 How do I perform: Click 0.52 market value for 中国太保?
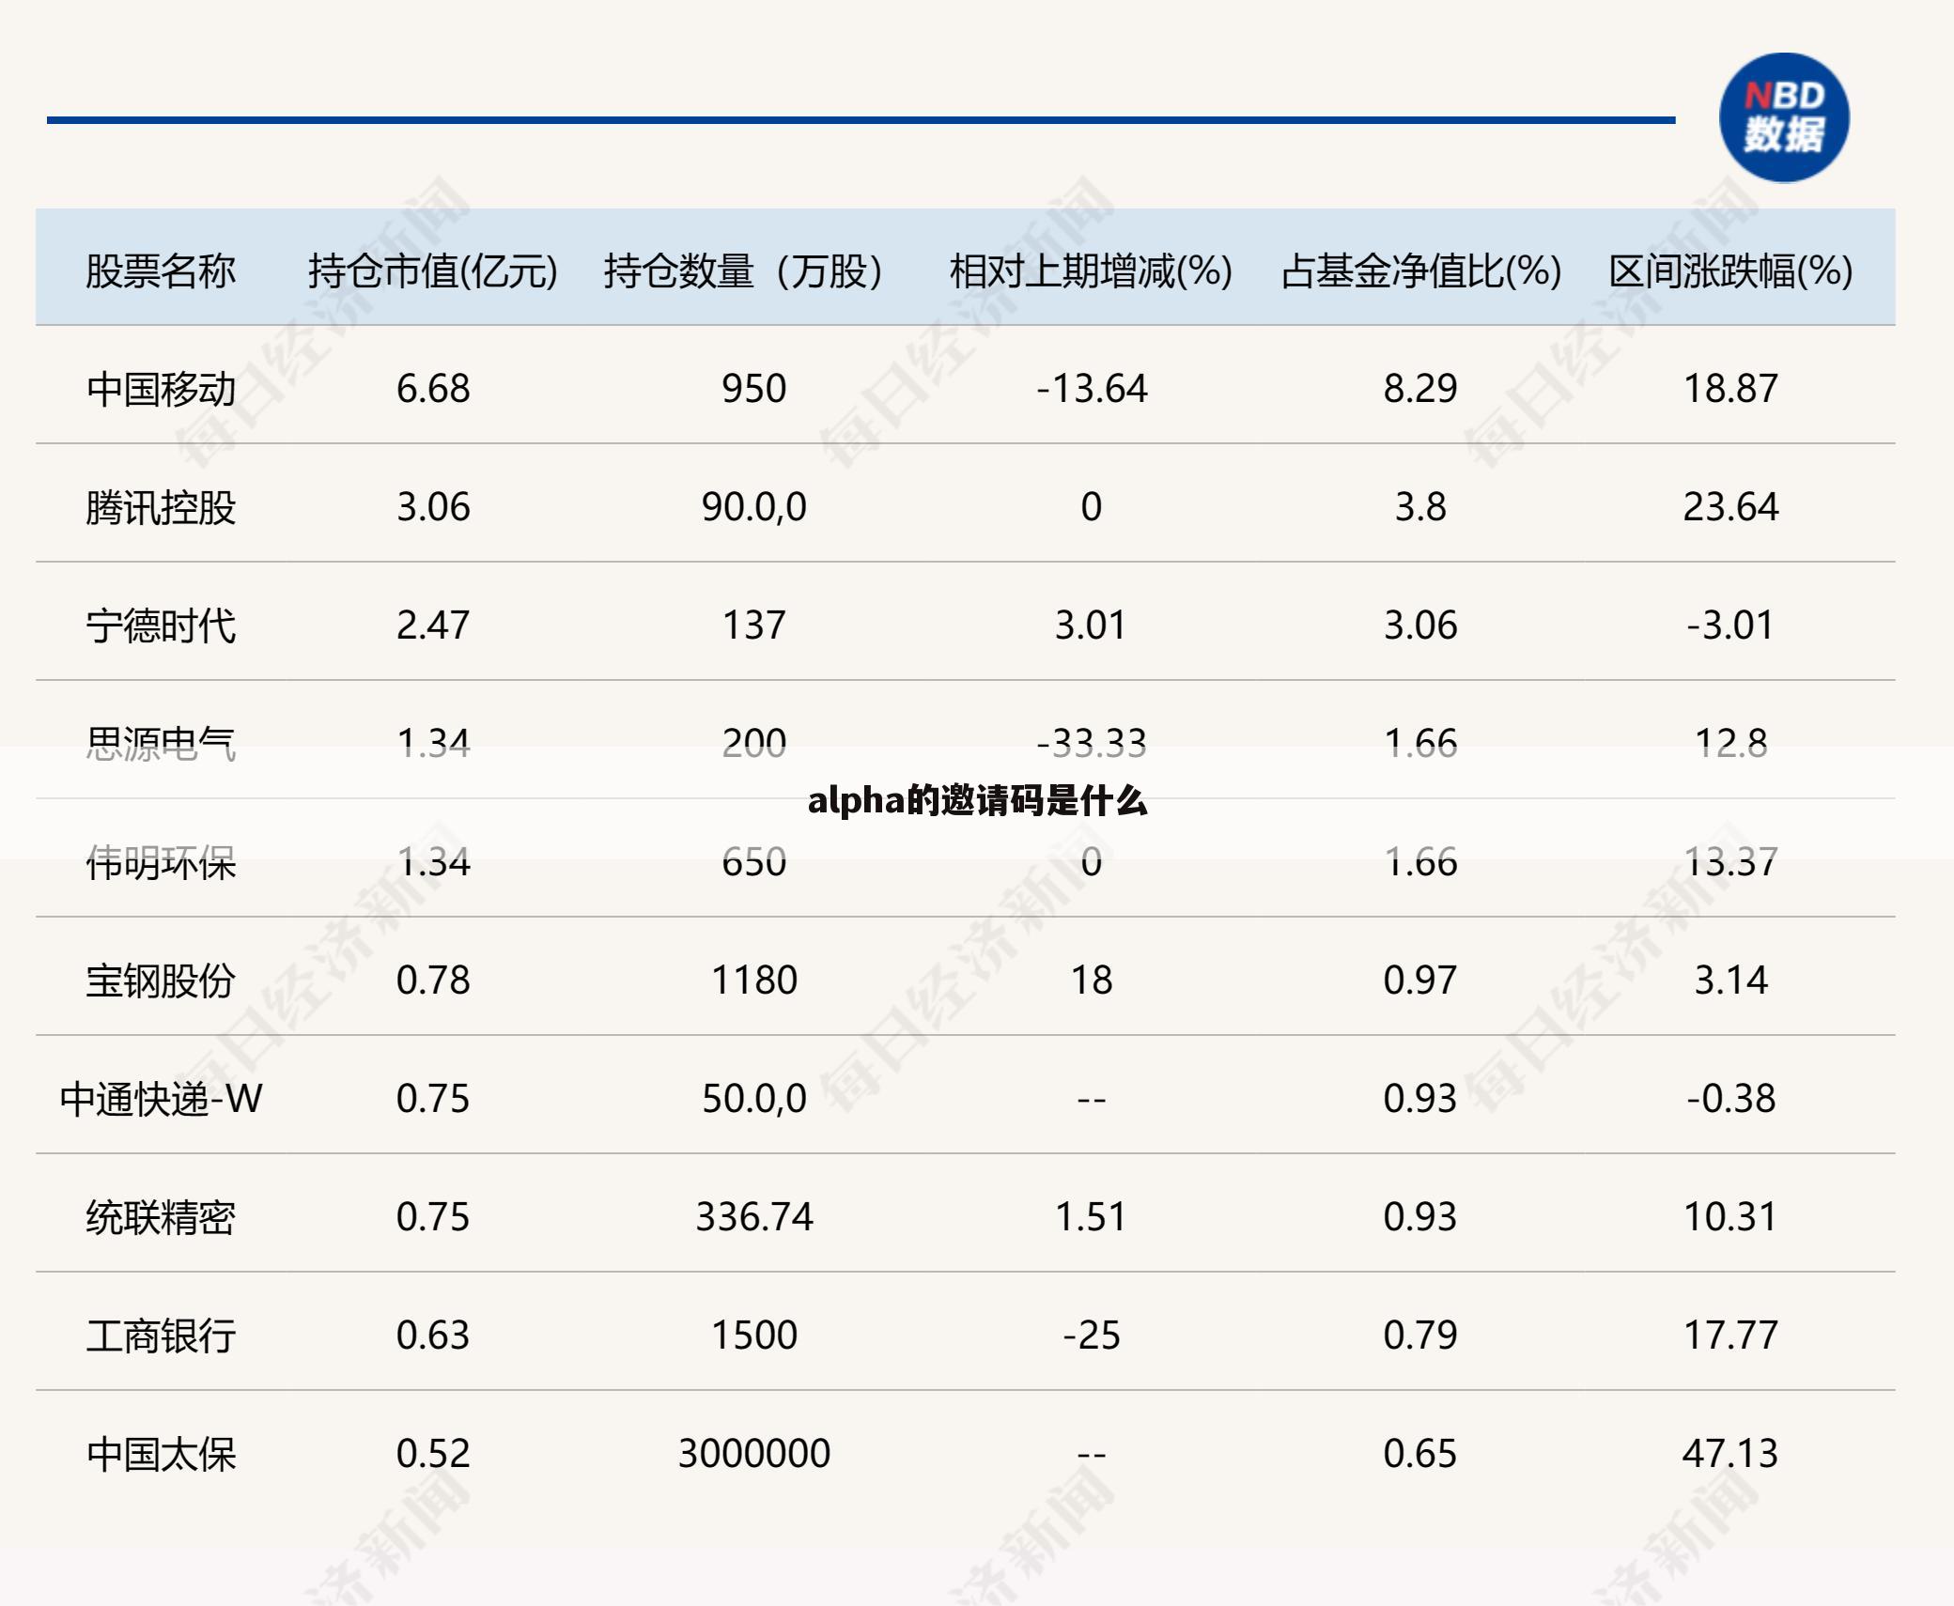click(433, 1454)
